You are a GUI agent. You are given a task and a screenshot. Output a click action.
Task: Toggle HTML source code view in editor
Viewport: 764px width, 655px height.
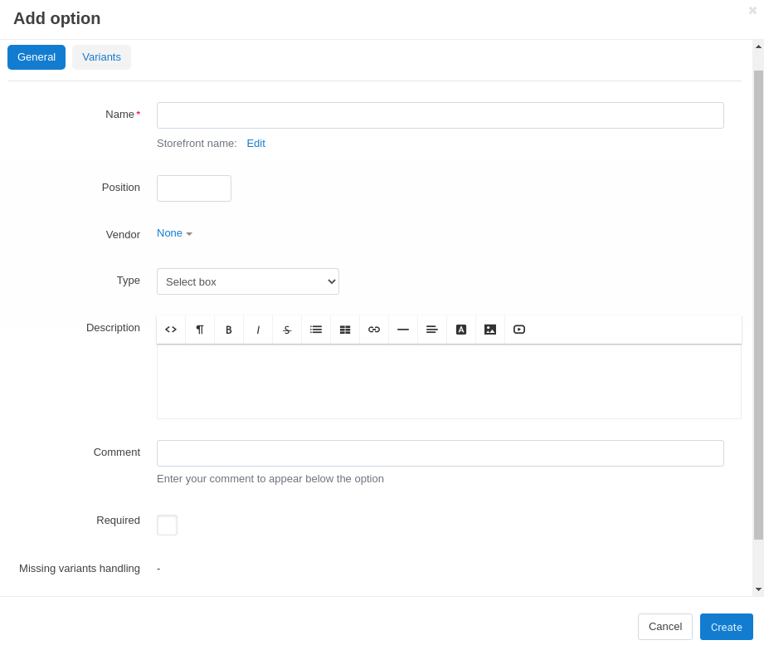point(171,330)
